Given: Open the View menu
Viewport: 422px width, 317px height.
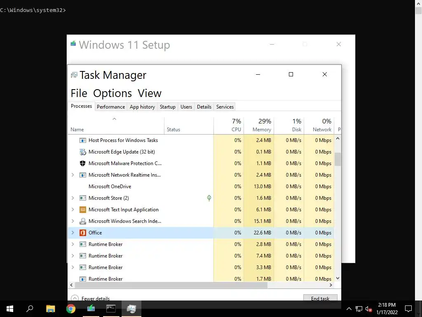Looking at the screenshot, I should [150, 93].
